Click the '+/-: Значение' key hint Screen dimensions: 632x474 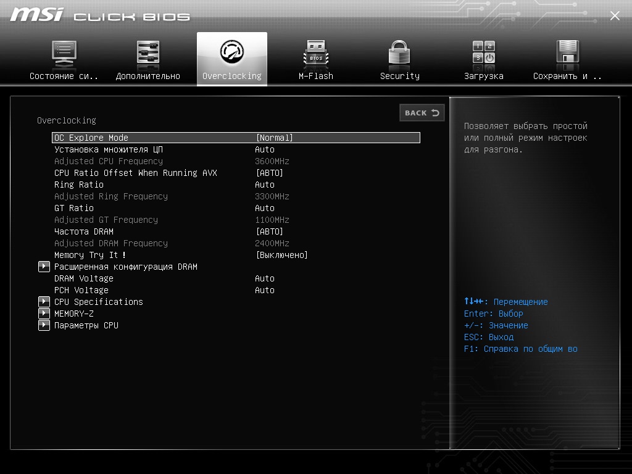click(x=496, y=325)
